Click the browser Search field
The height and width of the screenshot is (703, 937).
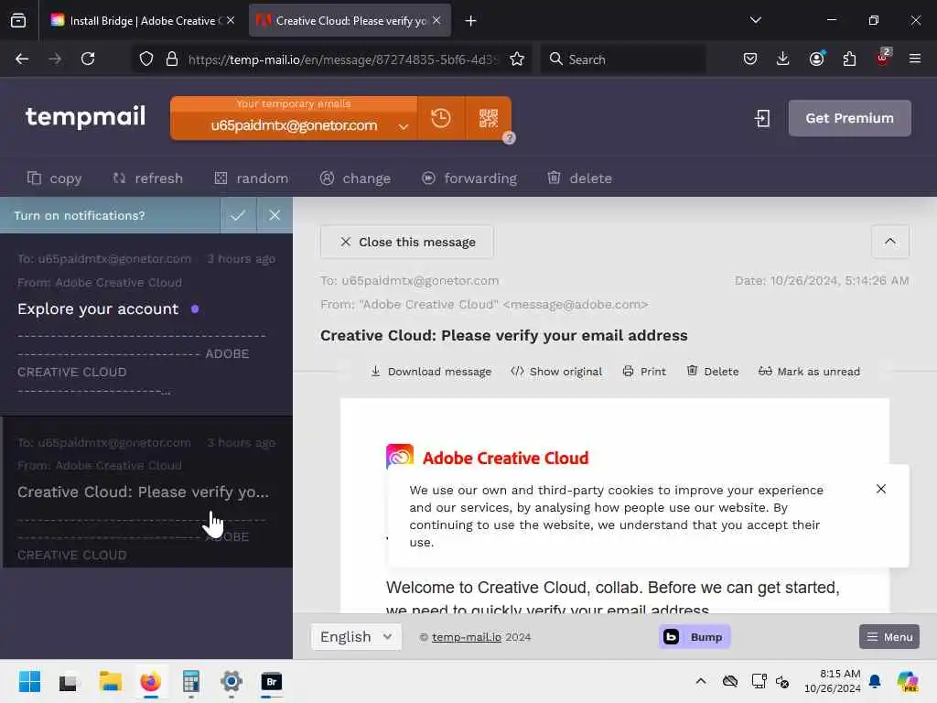point(623,59)
